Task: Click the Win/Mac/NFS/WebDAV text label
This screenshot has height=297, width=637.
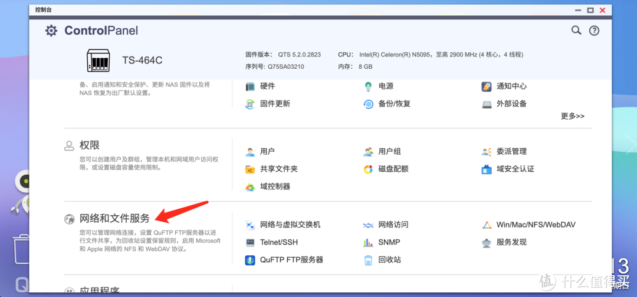Action: pyautogui.click(x=536, y=225)
